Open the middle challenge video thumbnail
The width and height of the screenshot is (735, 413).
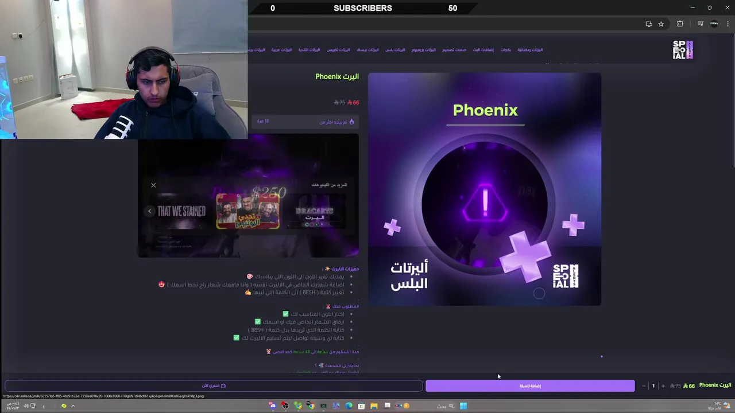[x=248, y=211]
